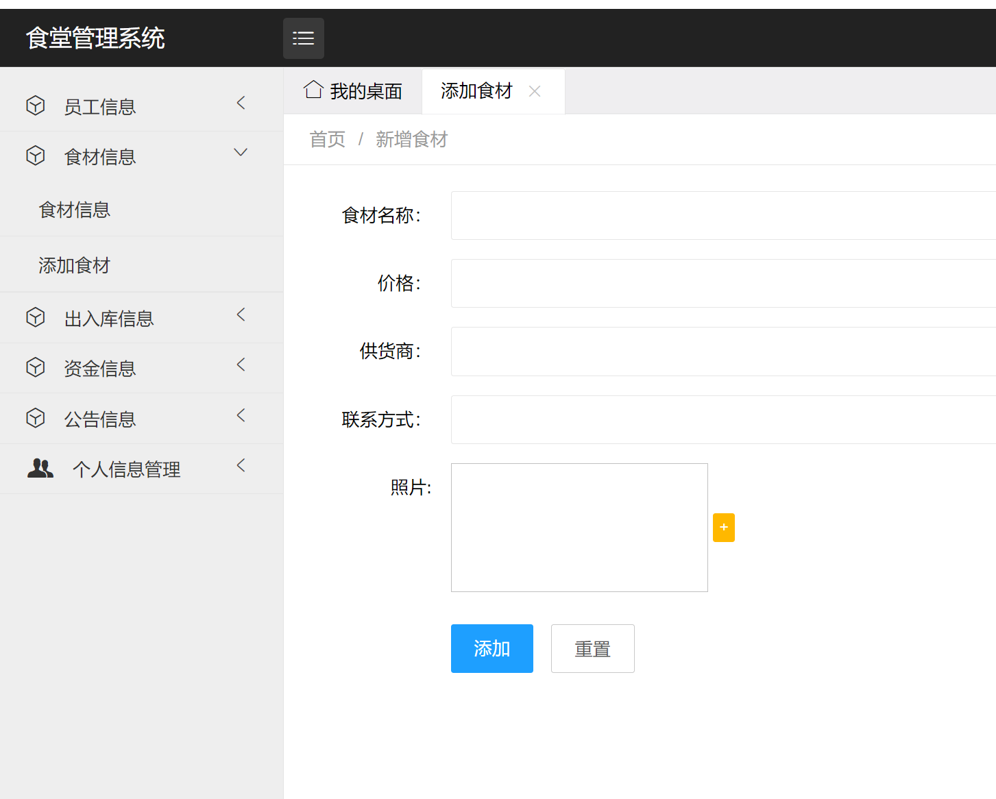
Task: Click the users icon beside 个人信息管理
Action: click(x=40, y=468)
